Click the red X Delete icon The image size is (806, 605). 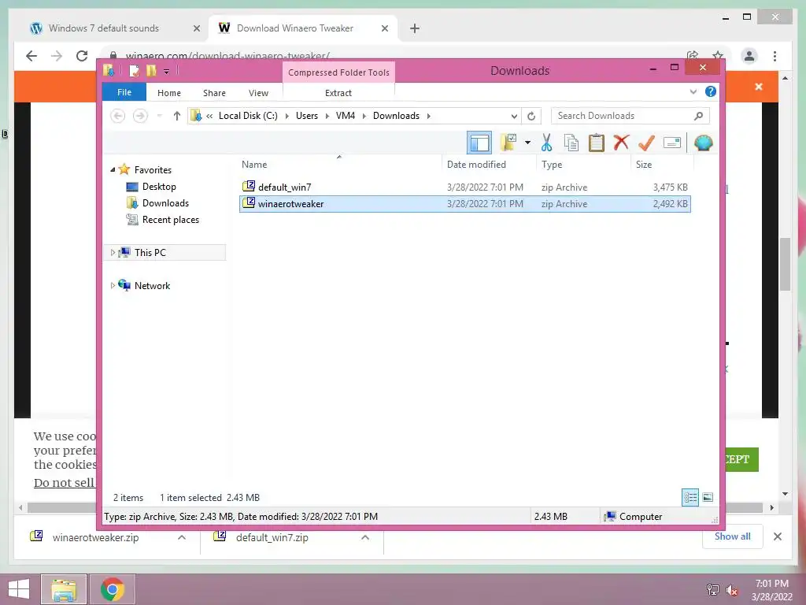click(x=621, y=142)
